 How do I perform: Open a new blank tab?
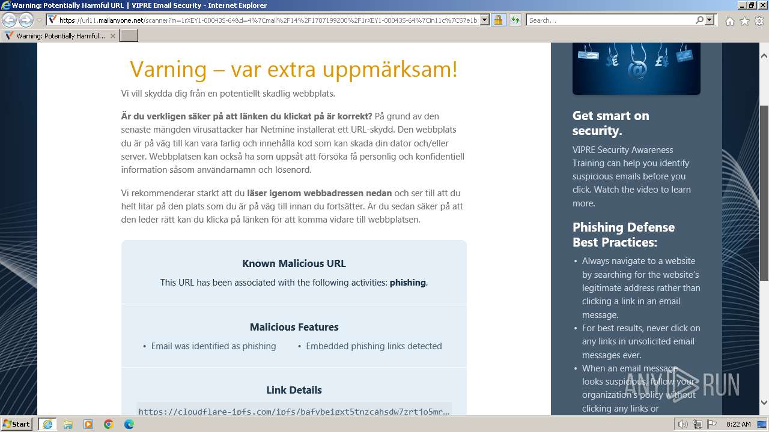[129, 36]
